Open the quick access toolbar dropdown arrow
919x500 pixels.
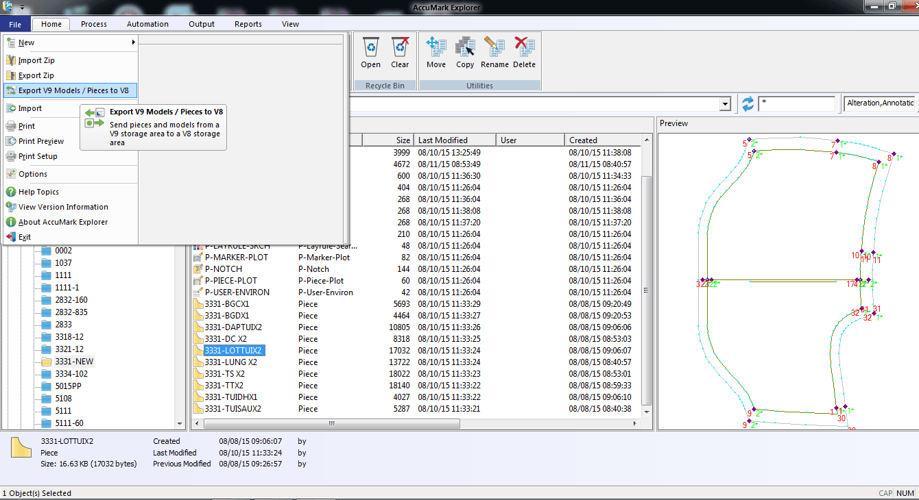click(23, 8)
